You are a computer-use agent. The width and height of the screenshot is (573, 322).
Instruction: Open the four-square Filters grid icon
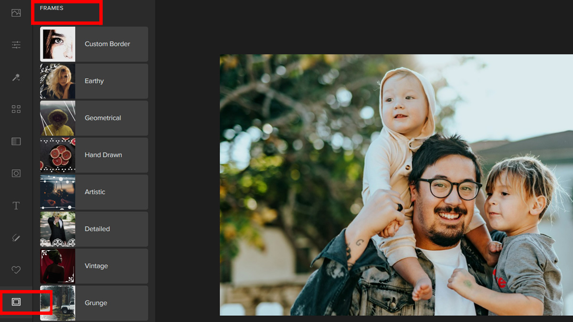tap(16, 109)
